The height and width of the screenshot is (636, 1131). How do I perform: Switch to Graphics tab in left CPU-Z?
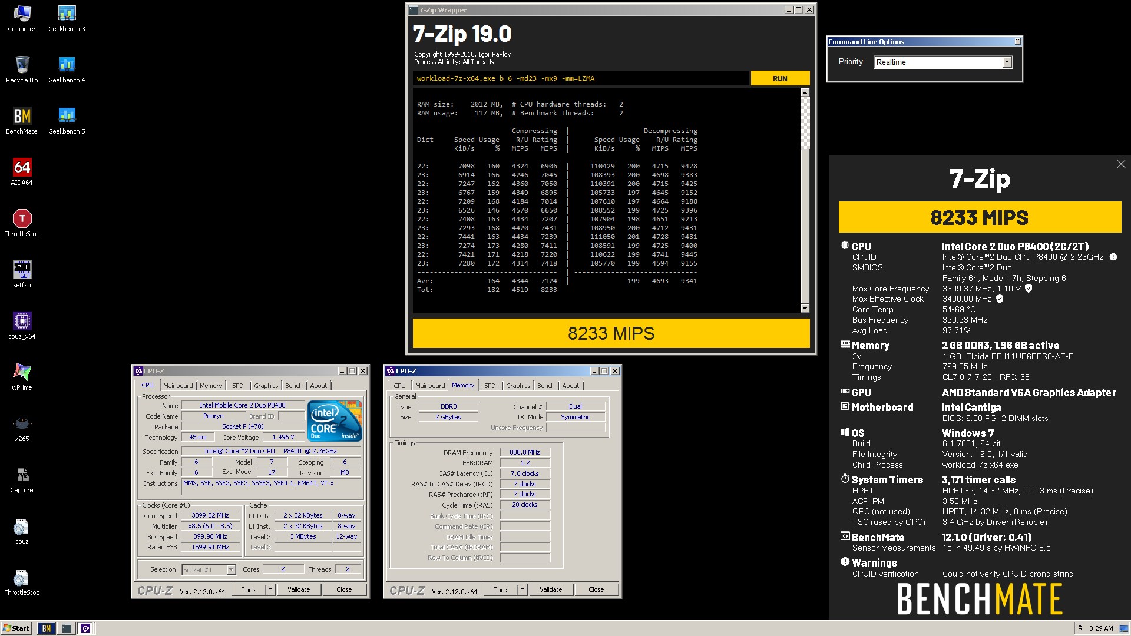[x=266, y=386]
